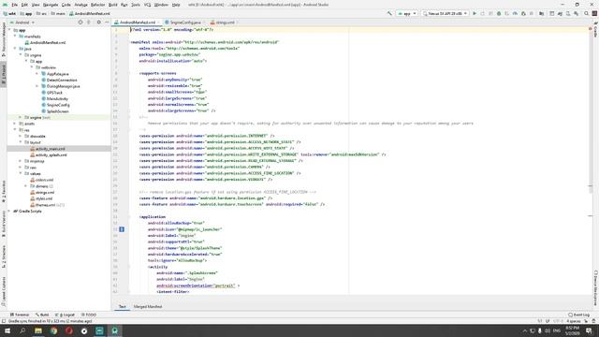
Task: Open the Windows notification center icon
Action: coord(590,330)
